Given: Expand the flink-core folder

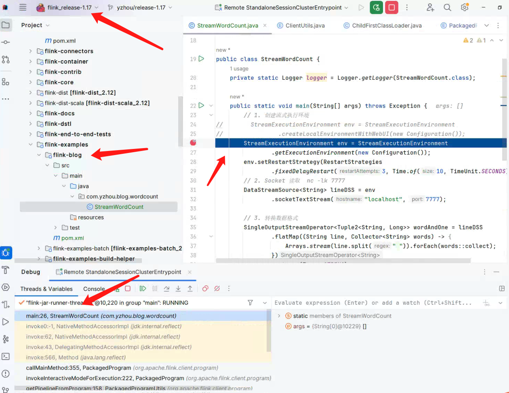Looking at the screenshot, I should click(30, 82).
